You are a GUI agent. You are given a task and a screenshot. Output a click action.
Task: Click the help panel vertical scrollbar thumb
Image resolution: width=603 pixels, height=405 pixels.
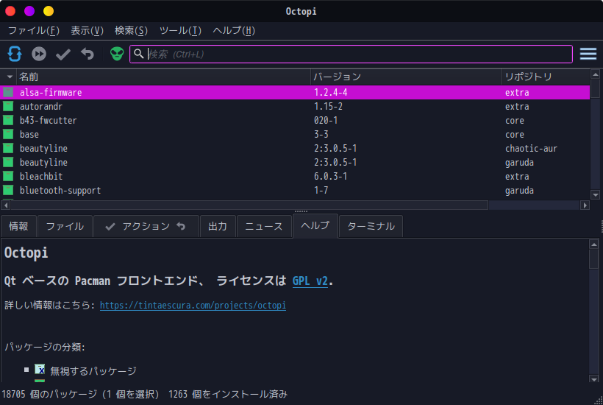[x=593, y=259]
